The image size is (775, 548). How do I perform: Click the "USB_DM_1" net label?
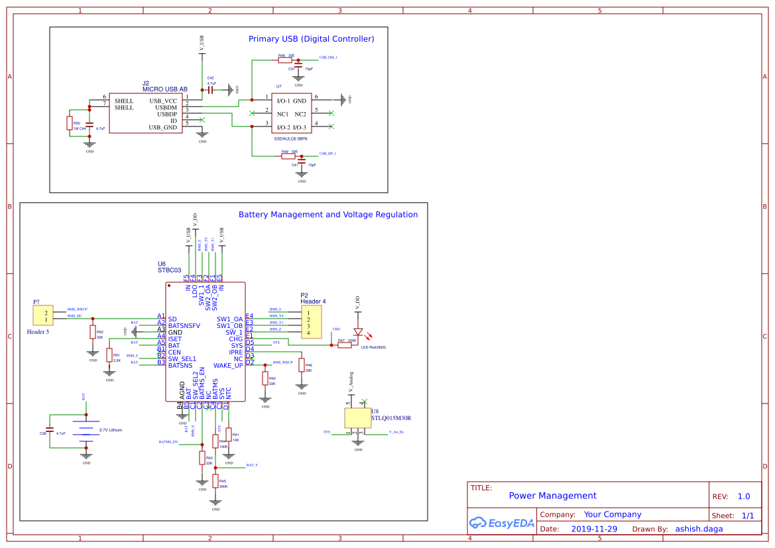[328, 58]
